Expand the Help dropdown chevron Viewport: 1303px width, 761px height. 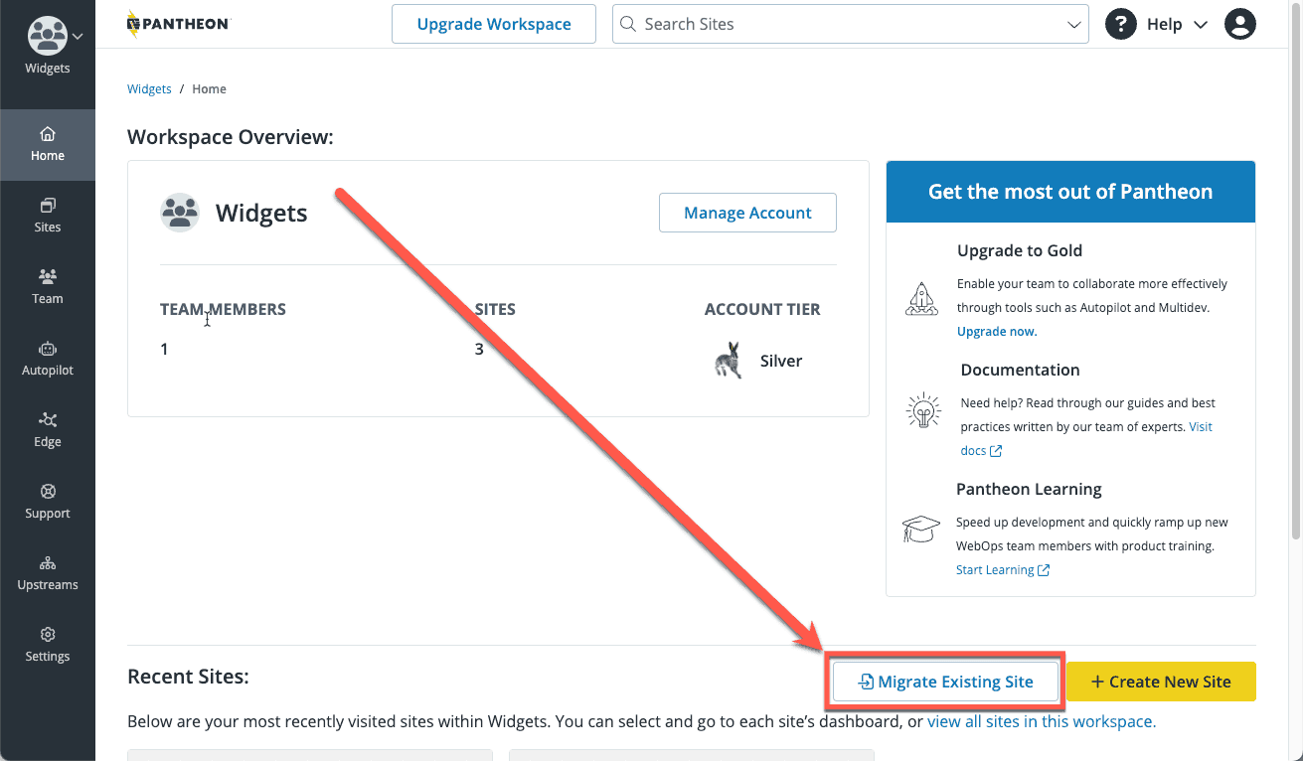(1199, 24)
